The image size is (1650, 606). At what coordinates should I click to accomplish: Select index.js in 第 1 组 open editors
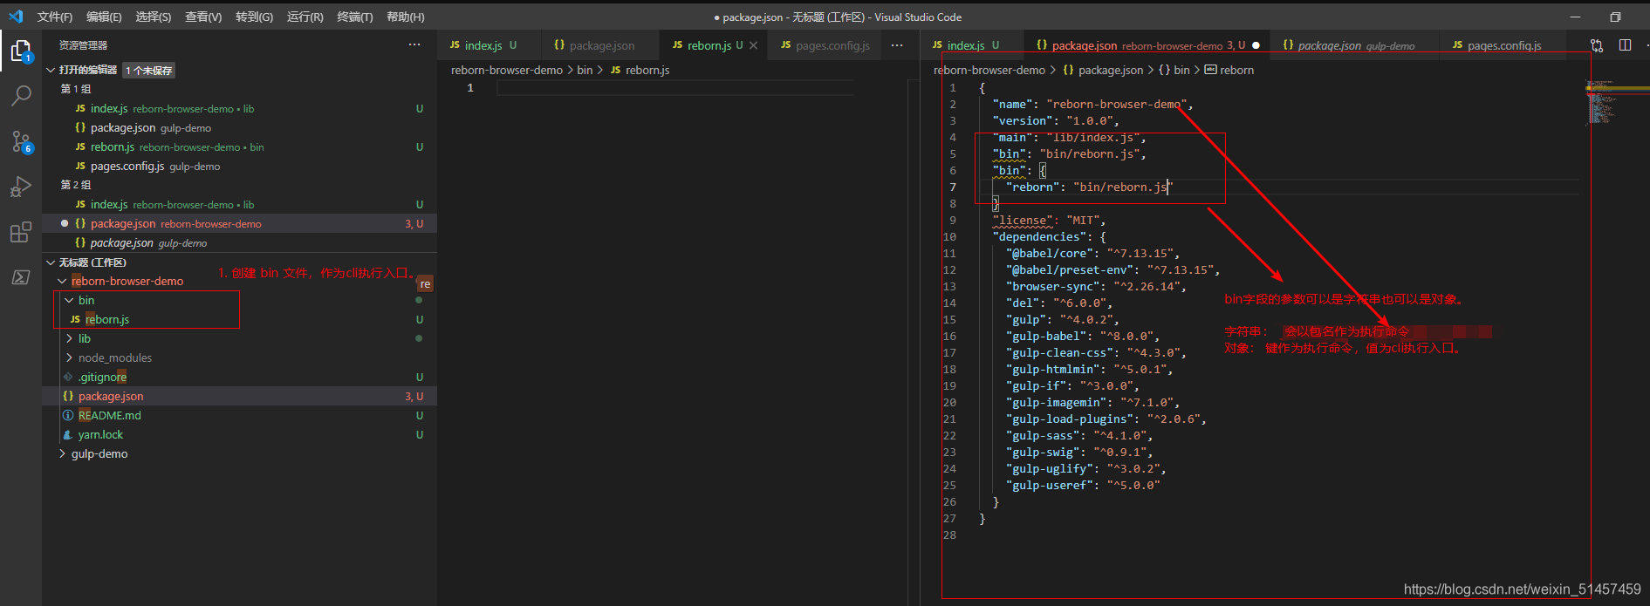tap(240, 108)
